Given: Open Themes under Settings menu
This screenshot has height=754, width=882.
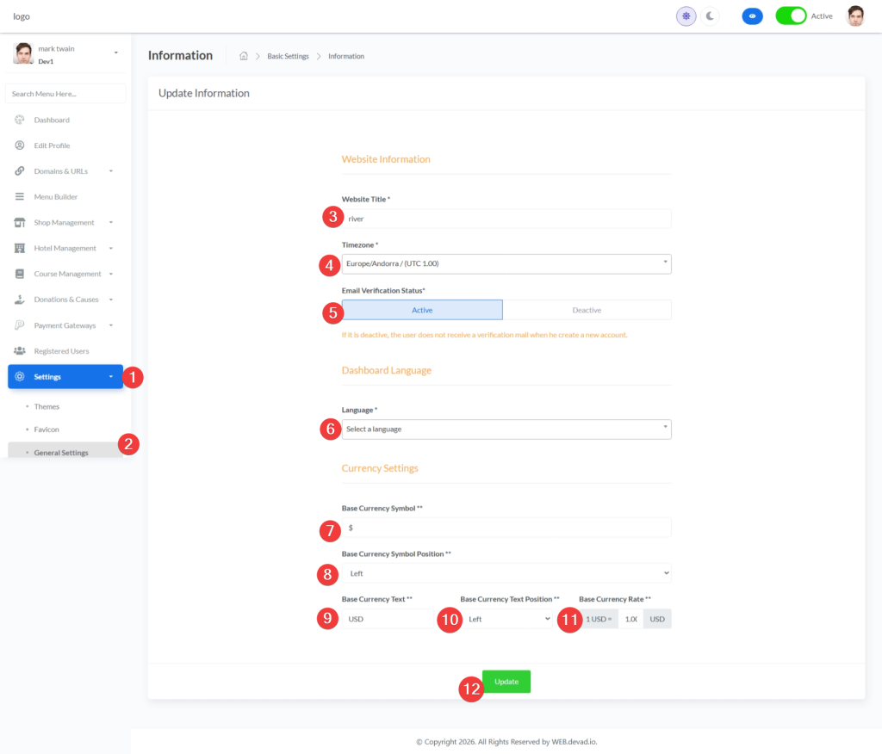Looking at the screenshot, I should pyautogui.click(x=47, y=406).
